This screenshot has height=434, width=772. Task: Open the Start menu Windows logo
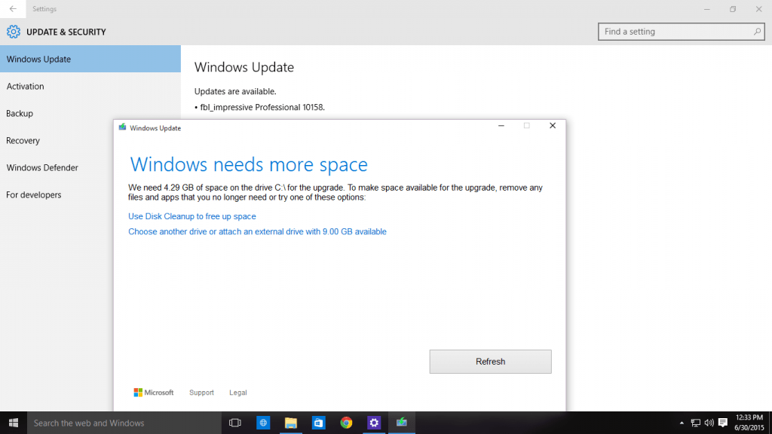point(14,423)
